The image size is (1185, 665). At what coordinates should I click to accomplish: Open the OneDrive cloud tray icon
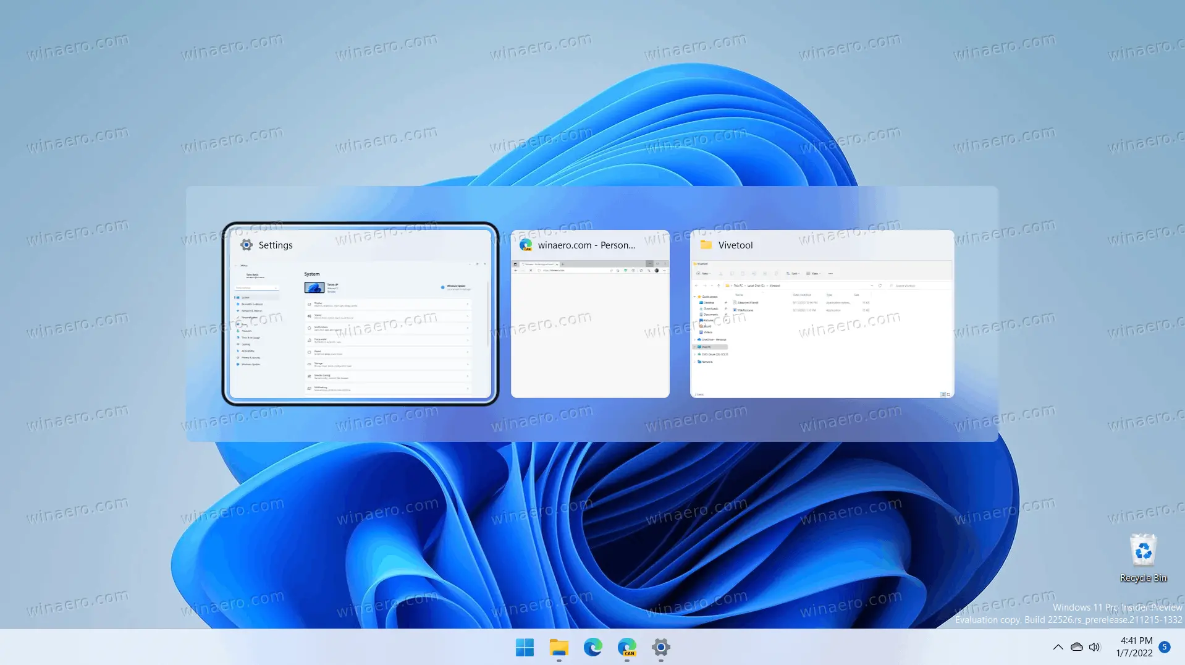click(x=1076, y=647)
